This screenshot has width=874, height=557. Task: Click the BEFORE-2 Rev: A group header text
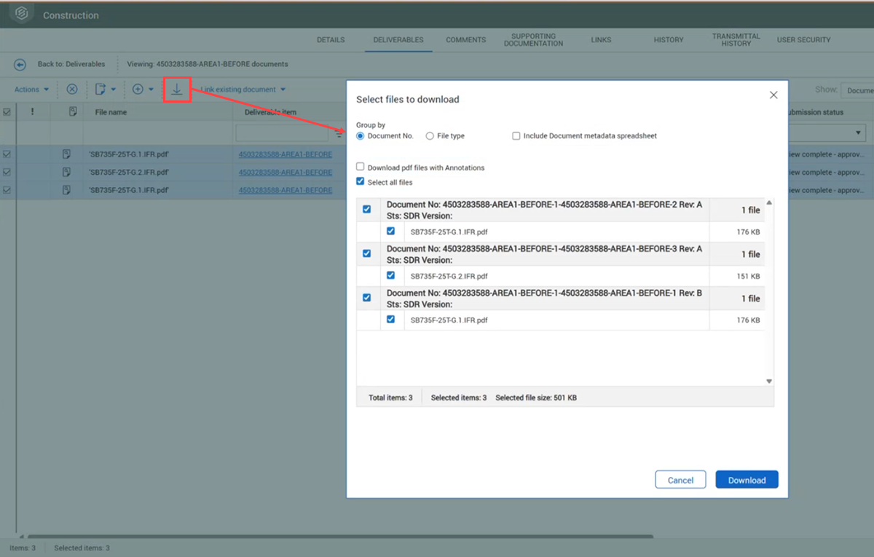point(544,210)
